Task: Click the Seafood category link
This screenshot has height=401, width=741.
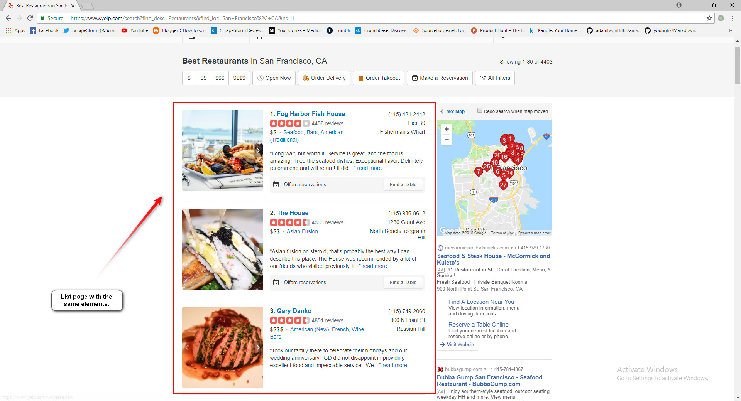Action: pos(293,132)
